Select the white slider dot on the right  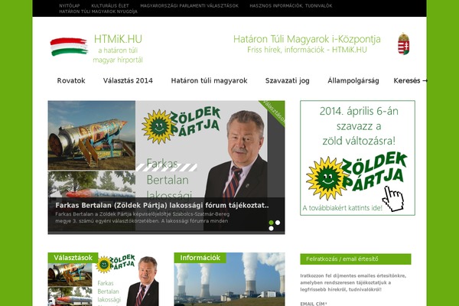pyautogui.click(x=278, y=223)
